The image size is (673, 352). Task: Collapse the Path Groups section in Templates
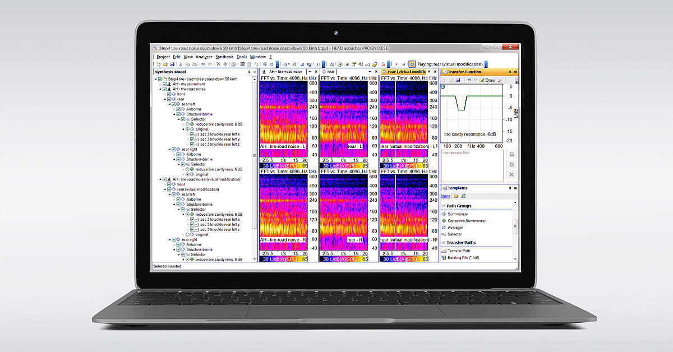(x=443, y=206)
